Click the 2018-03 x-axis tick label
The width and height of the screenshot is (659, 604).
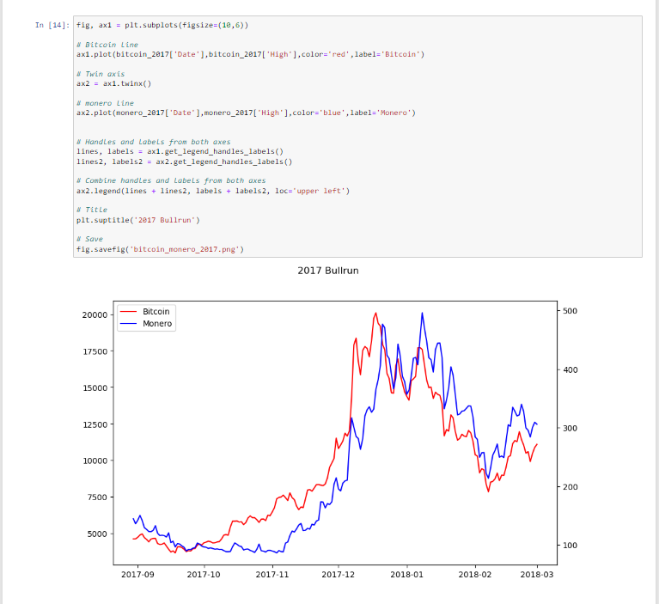[538, 574]
